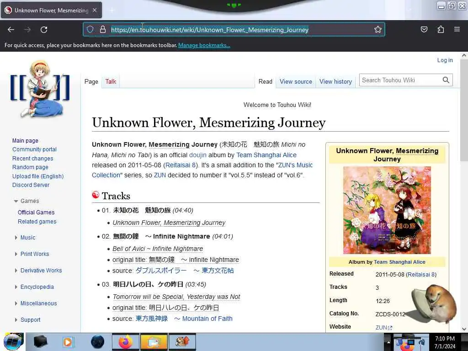Image resolution: width=468 pixels, height=351 pixels.
Task: Open the View history tab
Action: (336, 81)
